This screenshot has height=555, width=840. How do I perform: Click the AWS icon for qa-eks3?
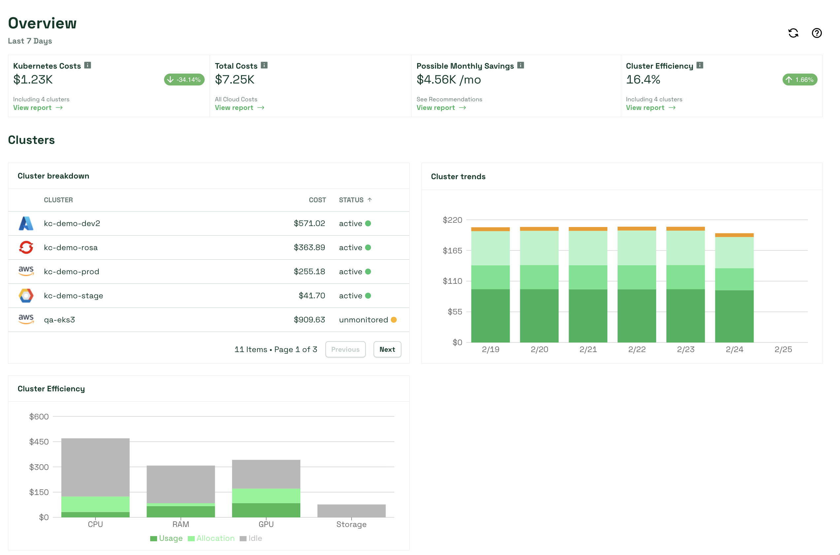[x=26, y=319]
